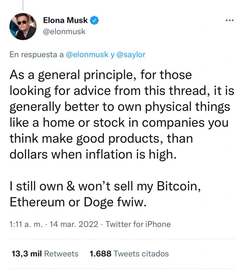Open the "Twitter for iPhone" source link
The width and height of the screenshot is (244, 270).
pyautogui.click(x=138, y=224)
